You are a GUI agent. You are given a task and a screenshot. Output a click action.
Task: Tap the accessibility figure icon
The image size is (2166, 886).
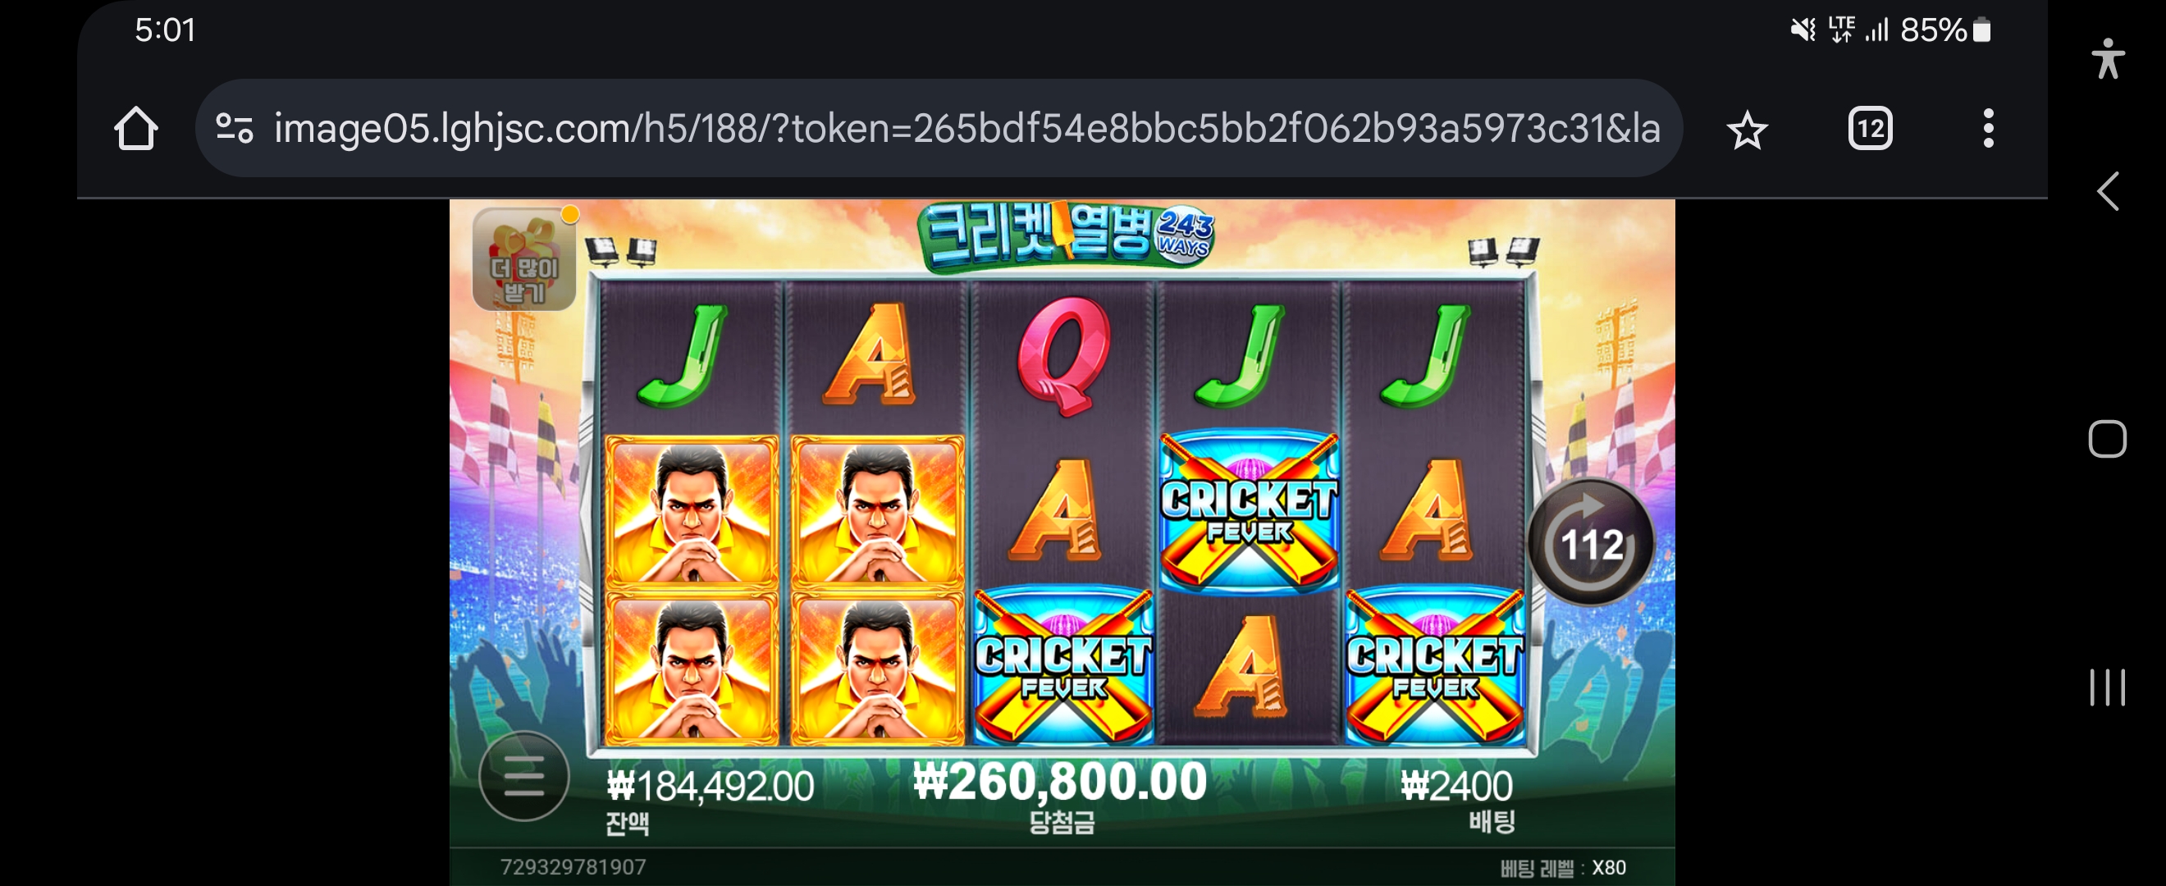pyautogui.click(x=2107, y=59)
